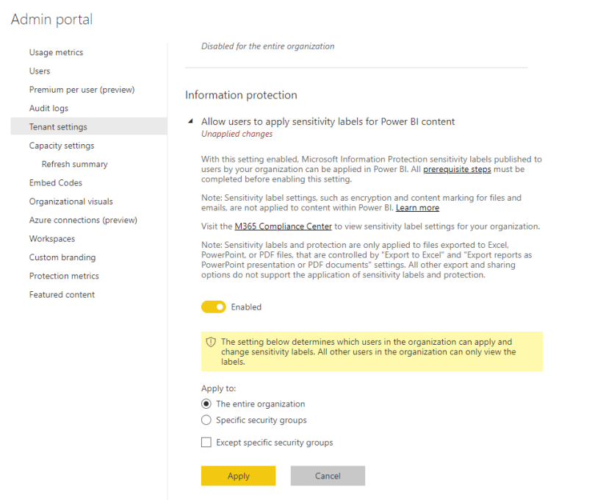
Task: Cancel the unapplied changes
Action: tap(328, 476)
